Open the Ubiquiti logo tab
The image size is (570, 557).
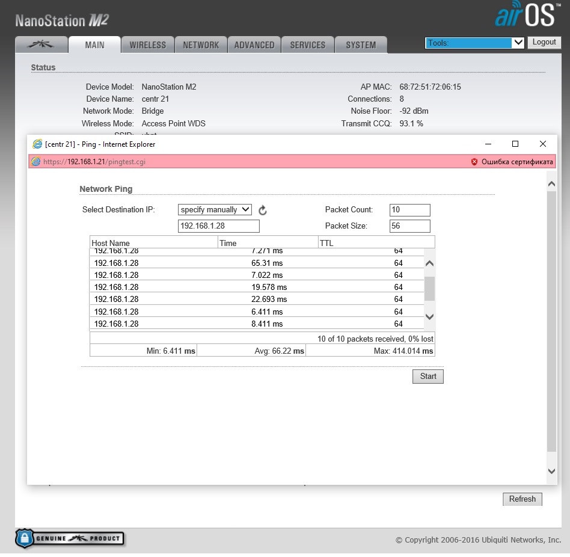tap(41, 45)
